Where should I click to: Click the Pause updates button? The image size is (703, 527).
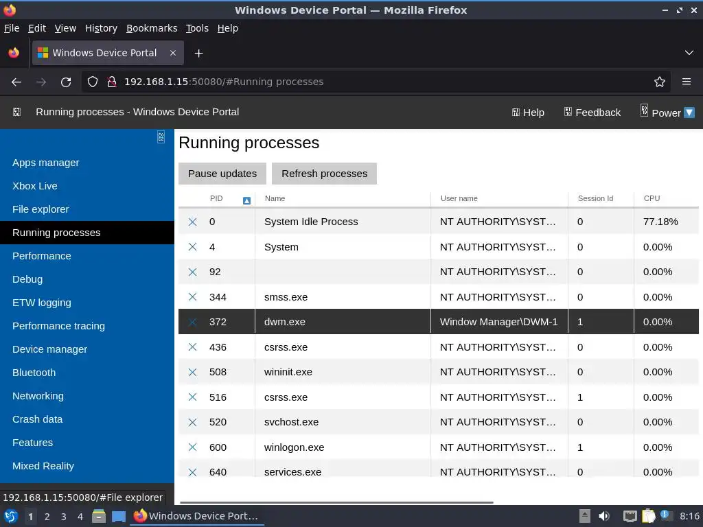click(x=222, y=174)
